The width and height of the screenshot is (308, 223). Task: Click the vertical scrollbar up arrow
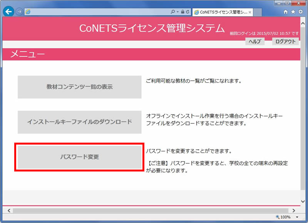pyautogui.click(x=303, y=23)
